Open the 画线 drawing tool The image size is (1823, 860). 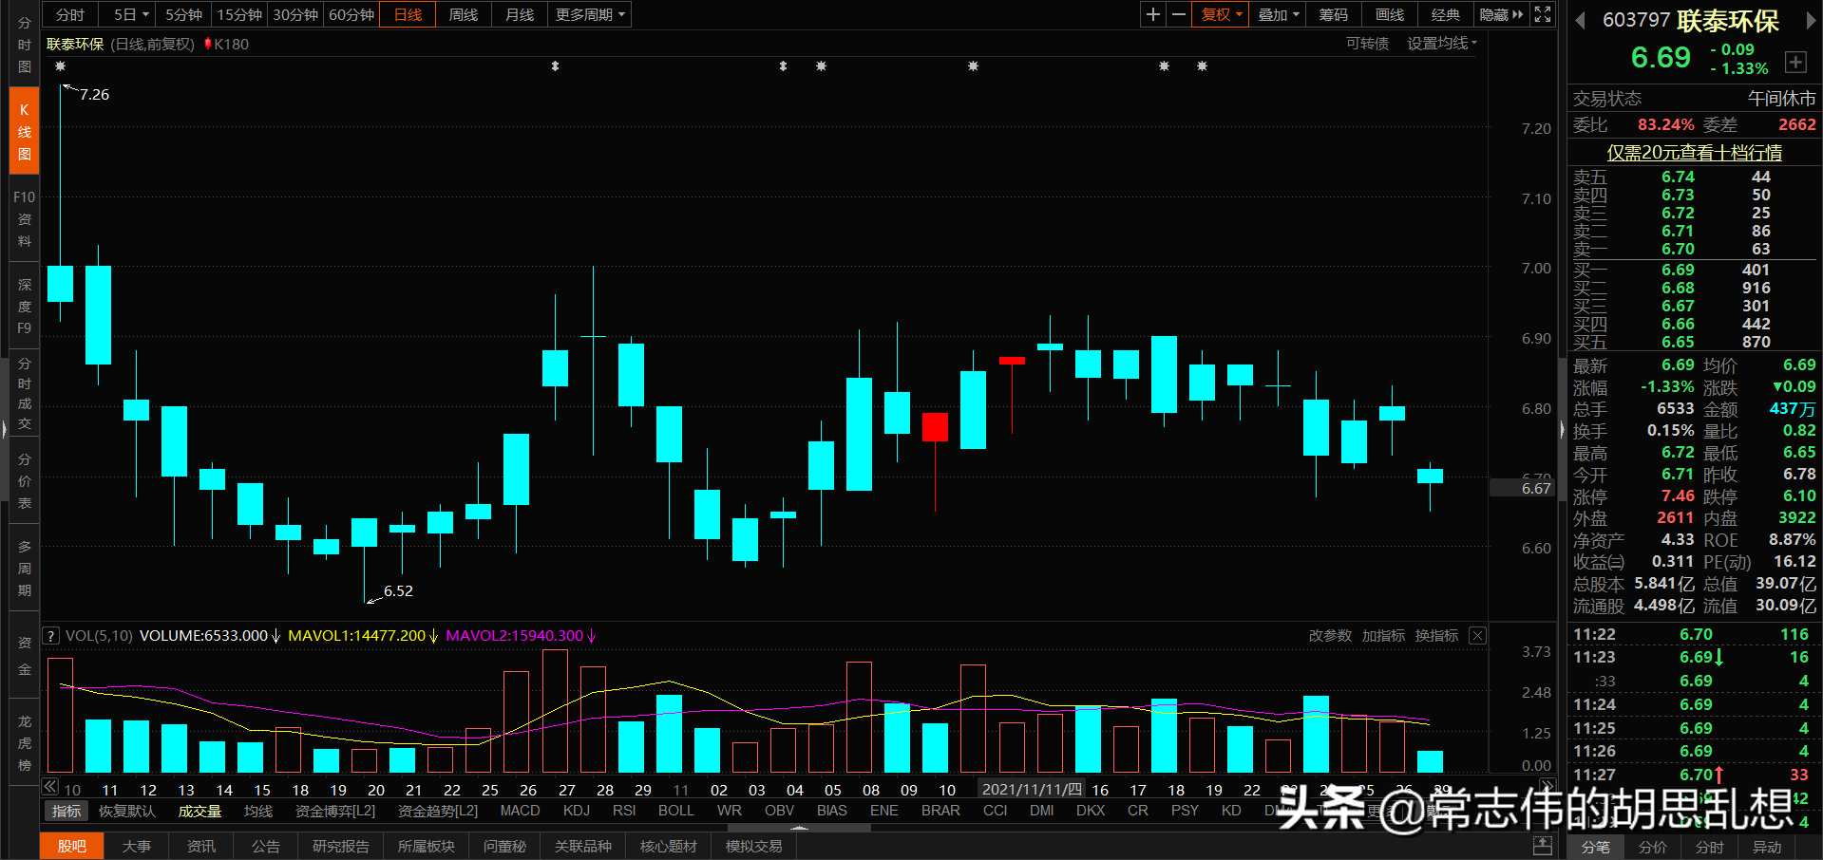pyautogui.click(x=1388, y=14)
